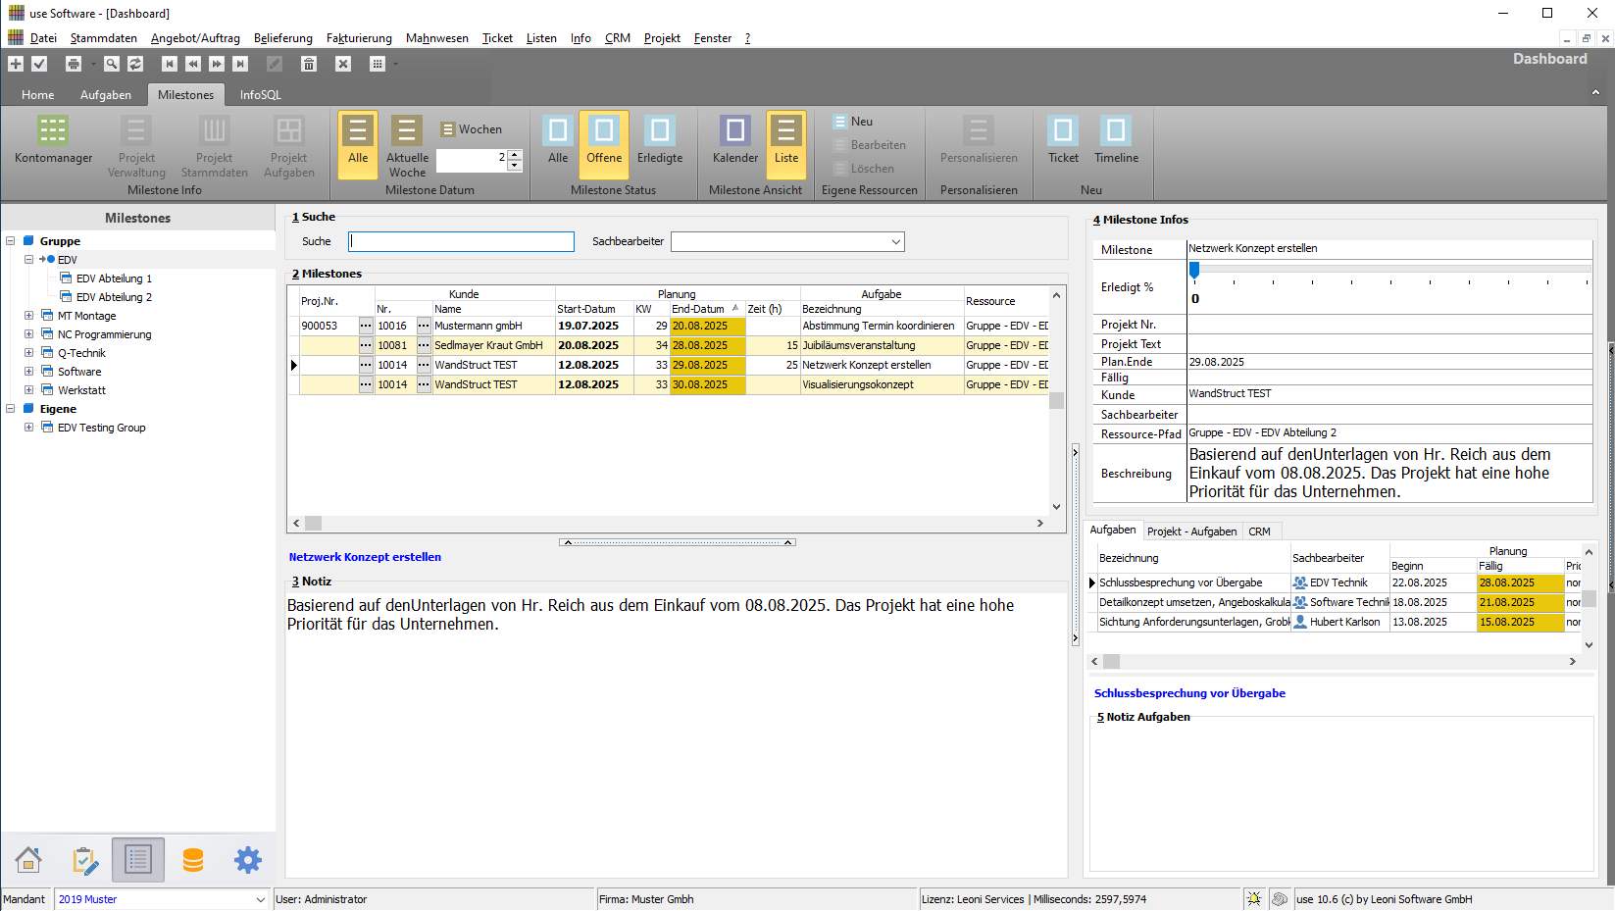
Task: Click the clipboard tasks icon in bottom navigation
Action: point(85,860)
